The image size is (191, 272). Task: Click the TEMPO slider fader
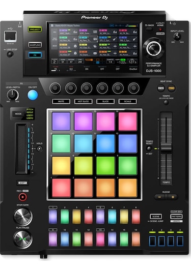166,148
